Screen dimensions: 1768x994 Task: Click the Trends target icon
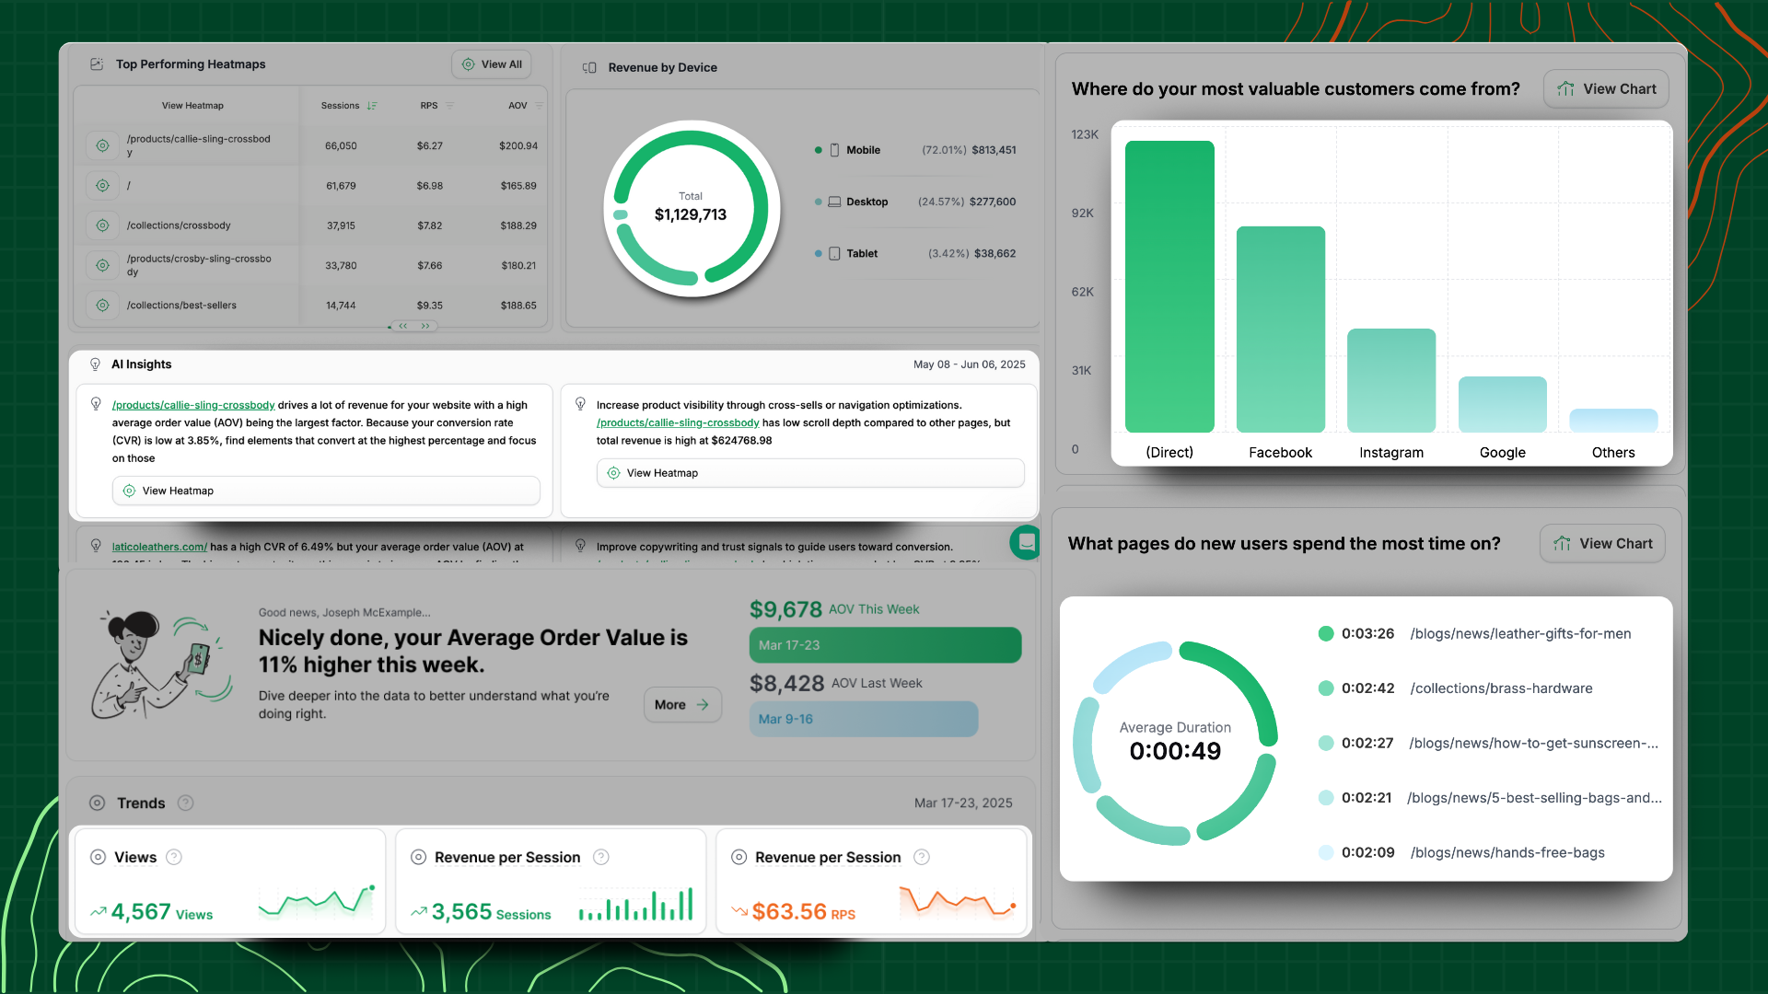pyautogui.click(x=97, y=803)
